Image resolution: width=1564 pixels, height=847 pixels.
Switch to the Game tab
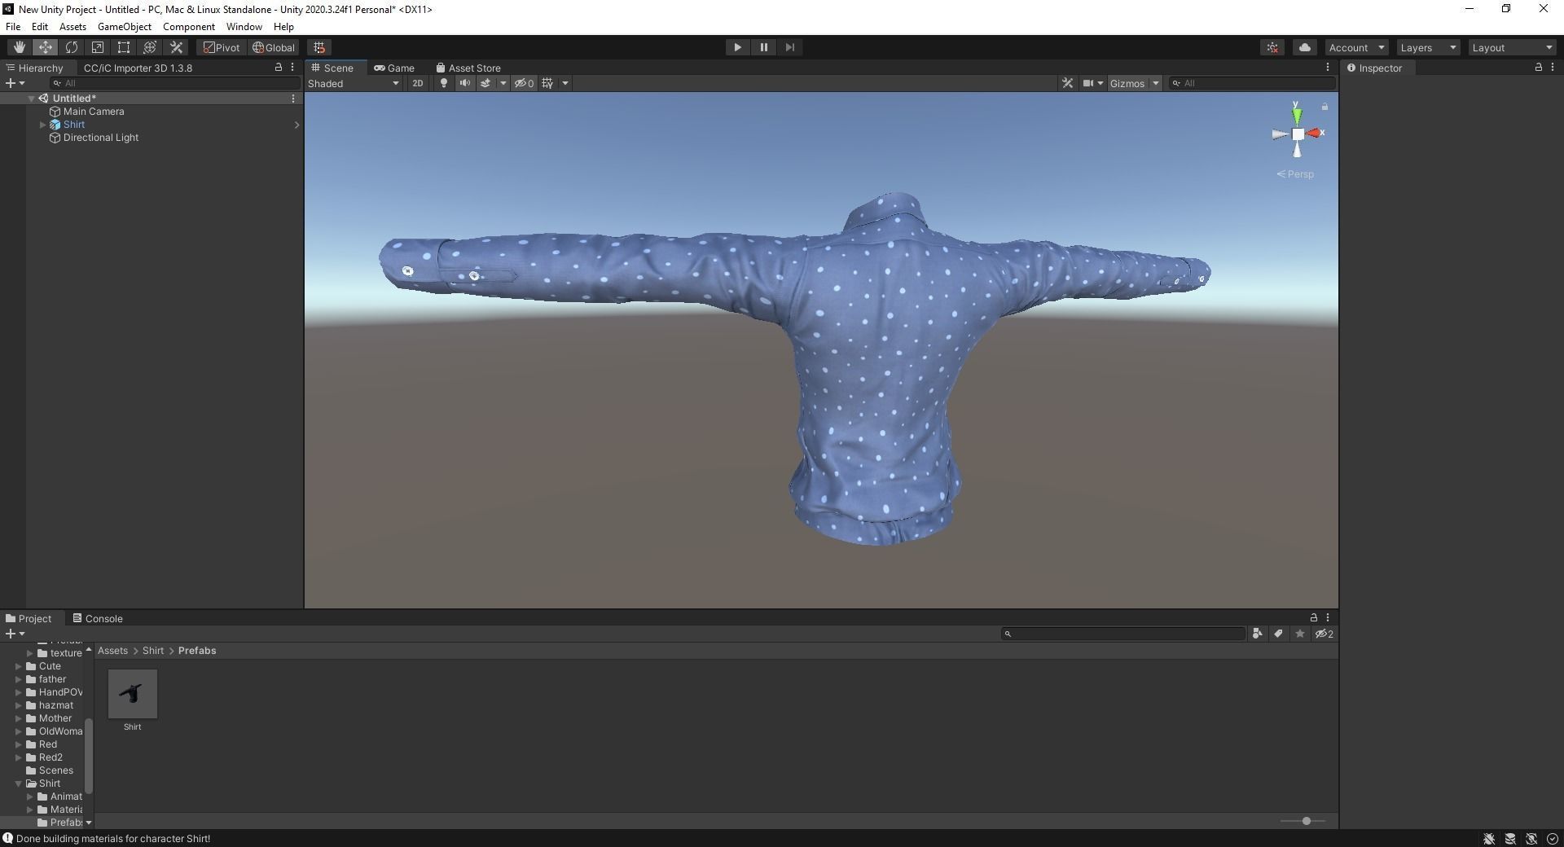(394, 68)
